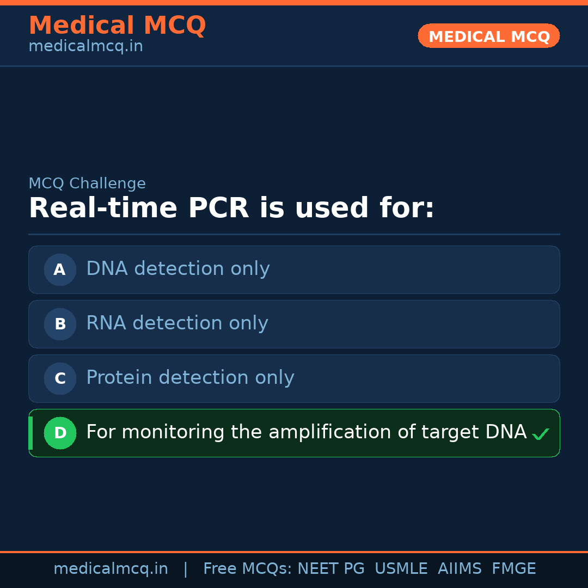Click the letter B option circle
The image size is (588, 588).
[60, 324]
